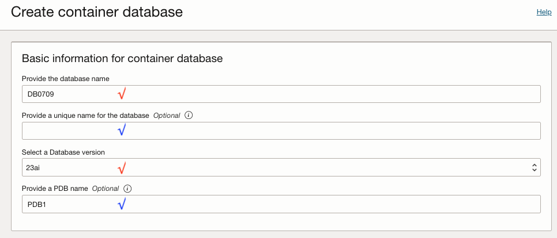Click red checkmark next to 23ai
Image resolution: width=557 pixels, height=238 pixels.
(x=122, y=168)
